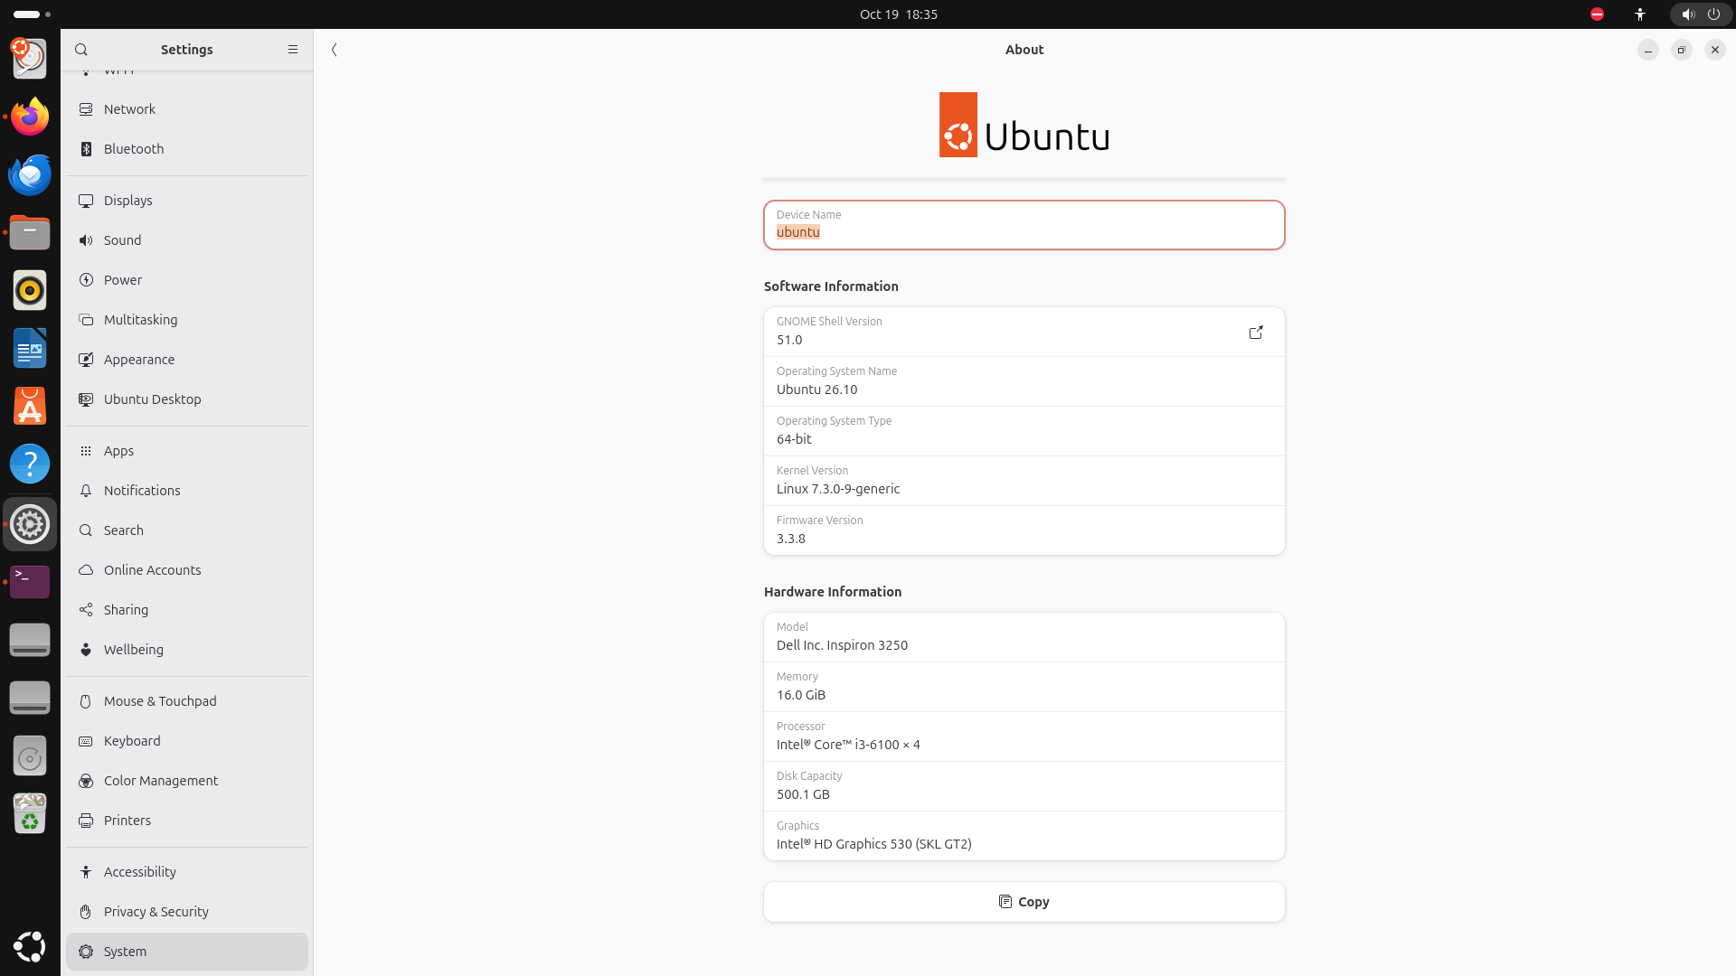Select Notifications in the sidebar
1736x976 pixels.
(187, 491)
